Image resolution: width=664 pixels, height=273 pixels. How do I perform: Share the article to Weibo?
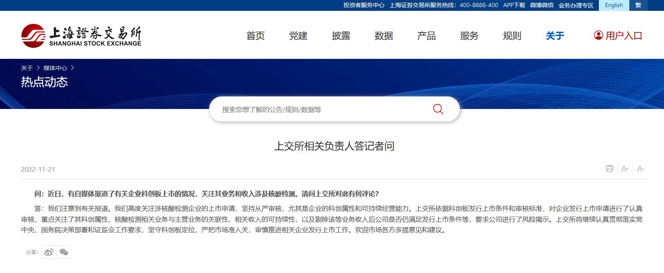coord(49,252)
